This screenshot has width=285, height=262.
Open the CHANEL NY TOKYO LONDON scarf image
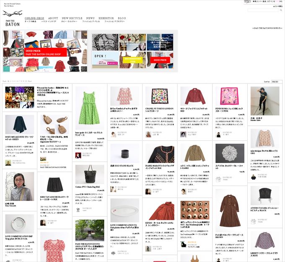click(x=160, y=96)
